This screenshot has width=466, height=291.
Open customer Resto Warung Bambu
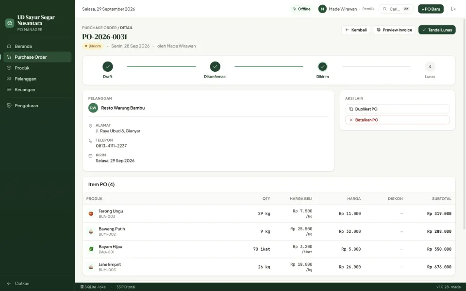(x=123, y=108)
